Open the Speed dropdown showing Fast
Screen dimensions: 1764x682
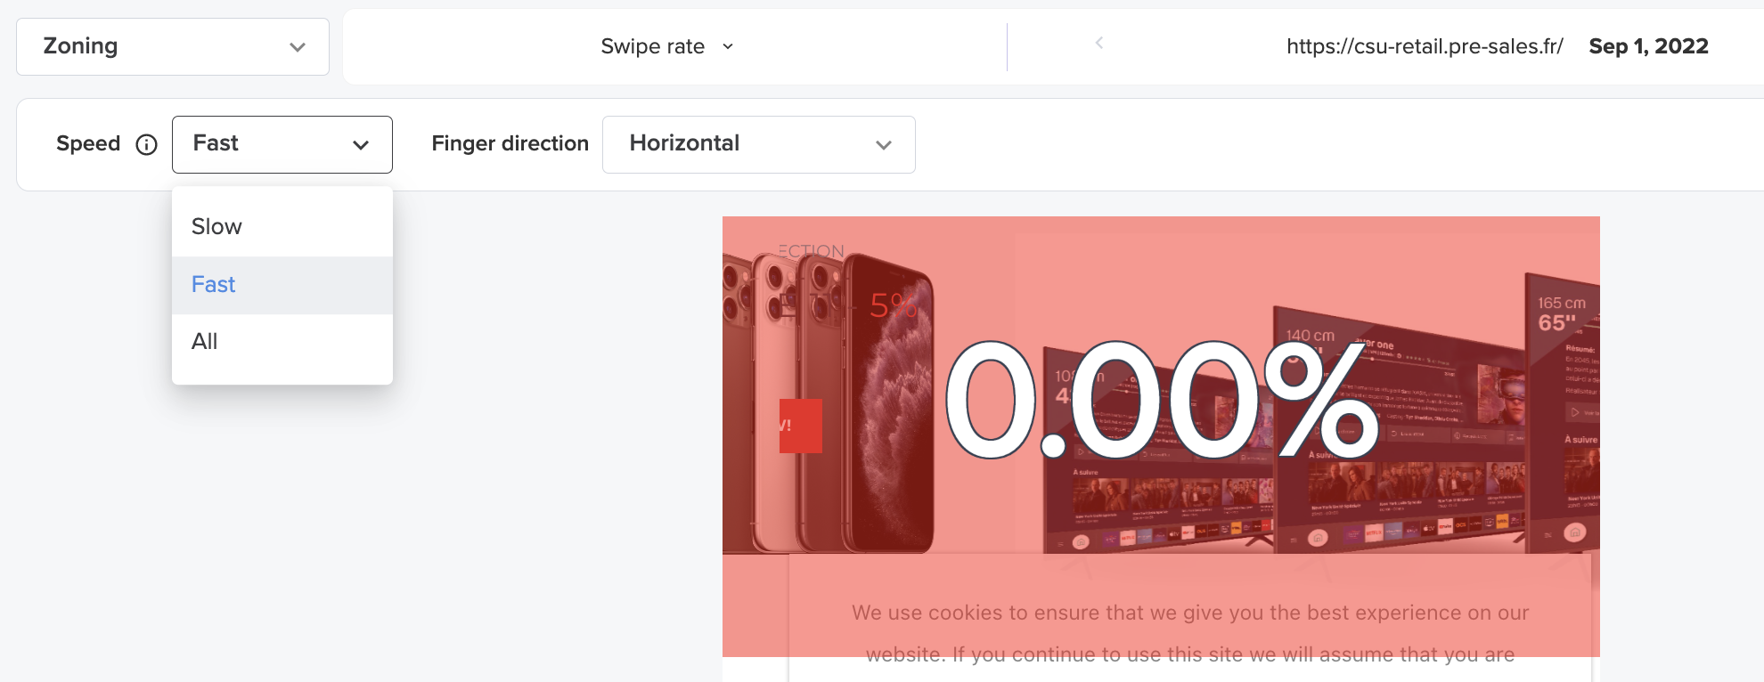(282, 144)
